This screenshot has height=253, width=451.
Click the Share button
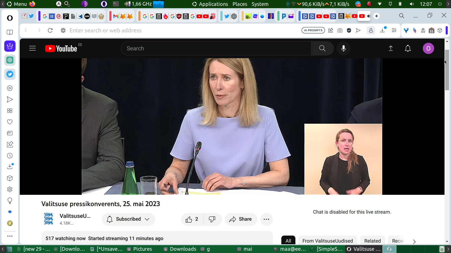(241, 219)
